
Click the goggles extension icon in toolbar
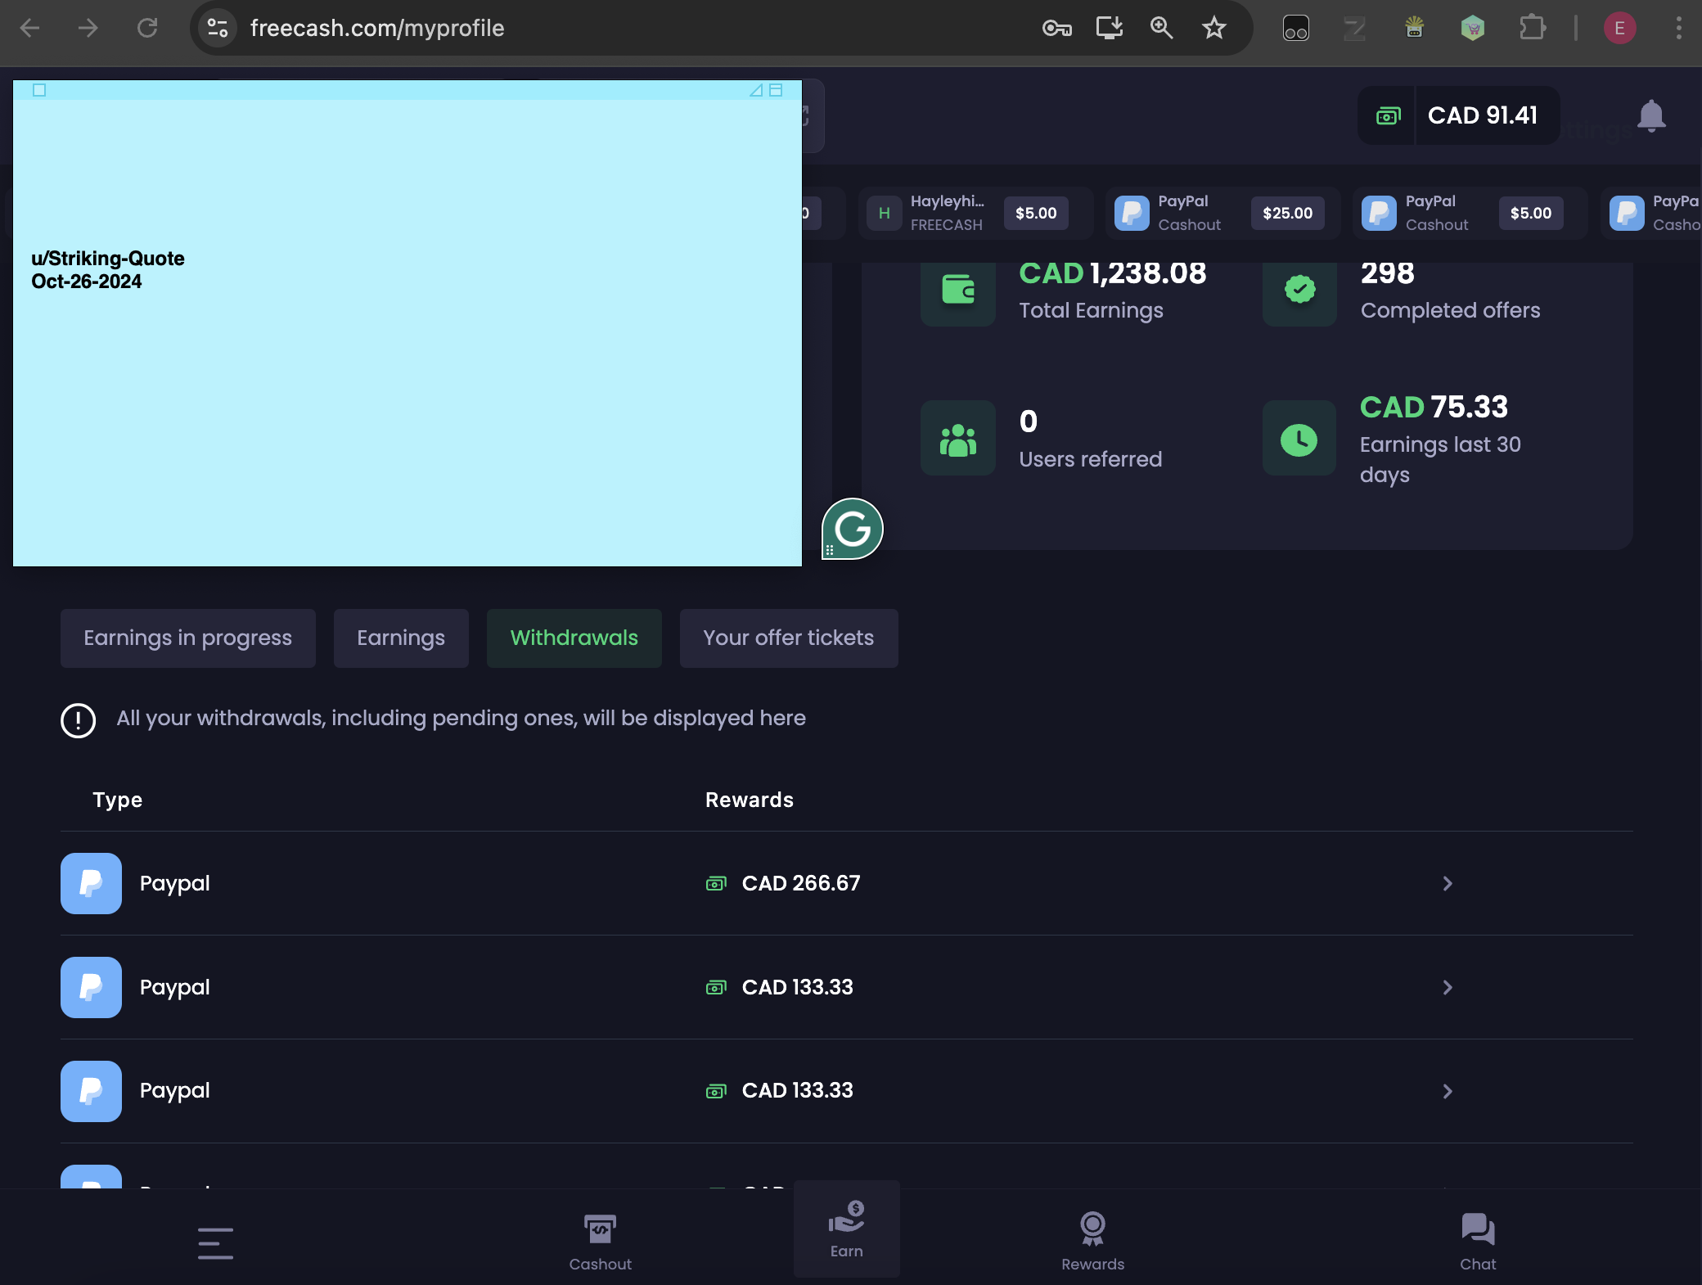tap(1296, 29)
